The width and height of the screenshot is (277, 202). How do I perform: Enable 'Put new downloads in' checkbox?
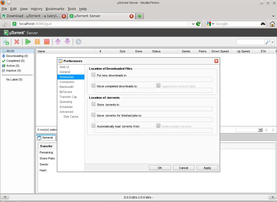pyautogui.click(x=93, y=74)
